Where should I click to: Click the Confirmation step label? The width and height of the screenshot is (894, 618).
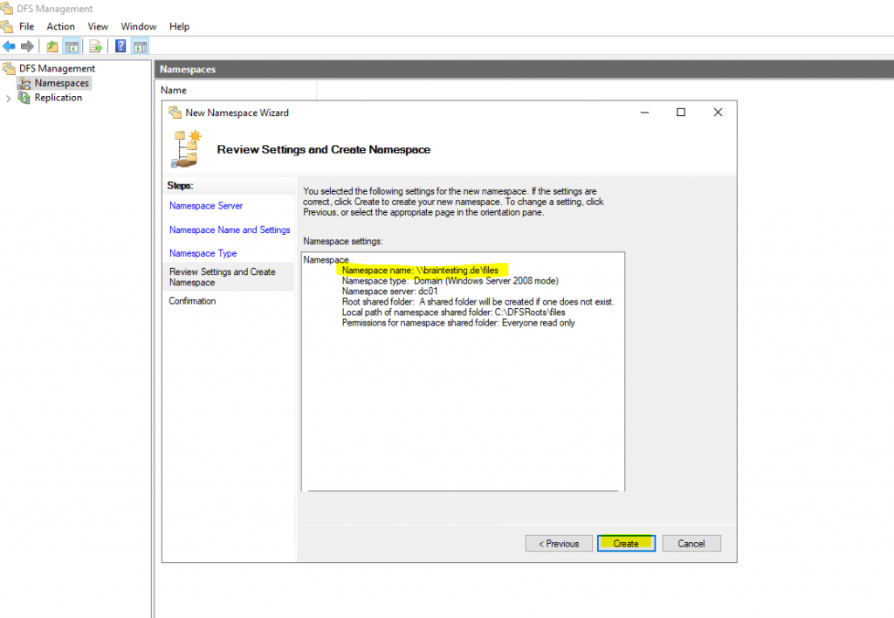pos(192,301)
